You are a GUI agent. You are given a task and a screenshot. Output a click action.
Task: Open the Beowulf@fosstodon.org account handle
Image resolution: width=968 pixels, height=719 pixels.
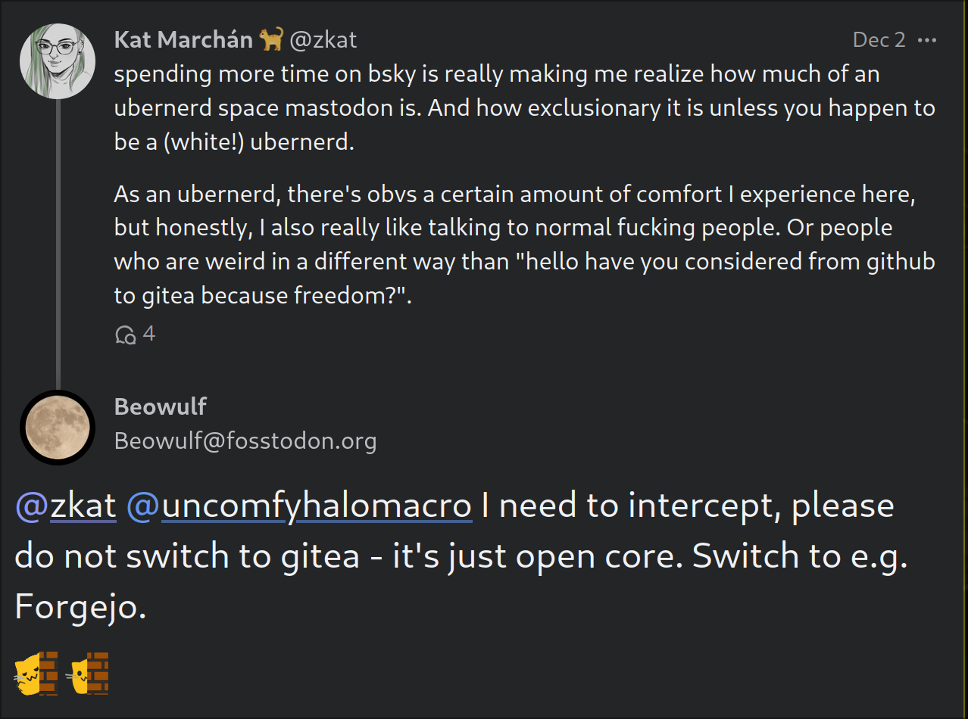245,440
